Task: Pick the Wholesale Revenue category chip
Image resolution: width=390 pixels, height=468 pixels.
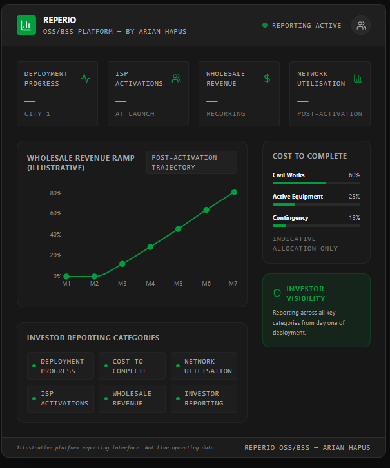Action: pos(132,399)
